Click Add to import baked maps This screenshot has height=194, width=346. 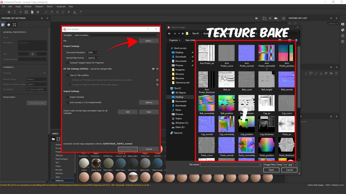[127, 112]
